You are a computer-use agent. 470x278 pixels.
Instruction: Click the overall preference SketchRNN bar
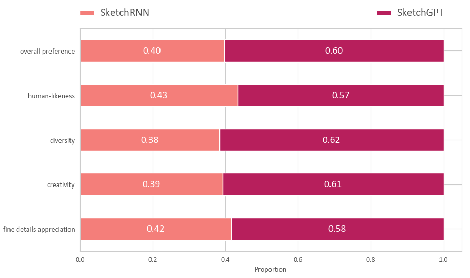tap(152, 51)
